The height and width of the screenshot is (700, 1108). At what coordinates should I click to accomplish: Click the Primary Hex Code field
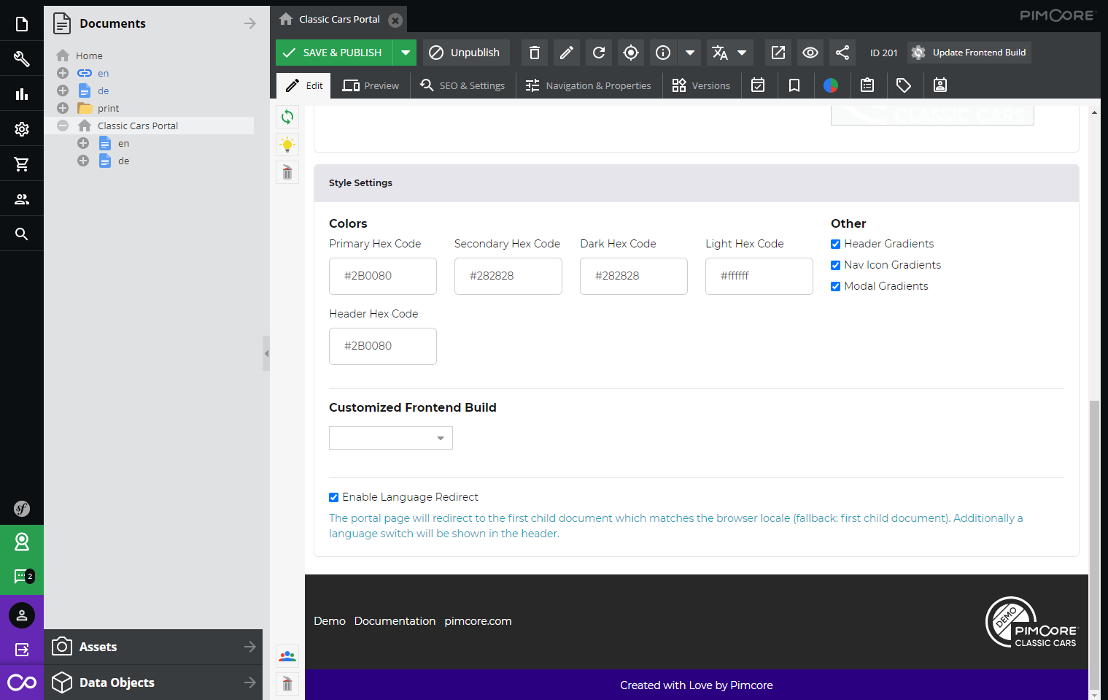tap(383, 276)
